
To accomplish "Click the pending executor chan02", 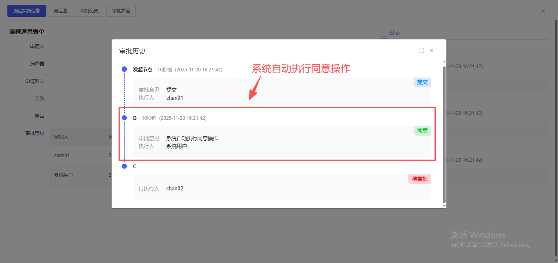I will (x=175, y=189).
